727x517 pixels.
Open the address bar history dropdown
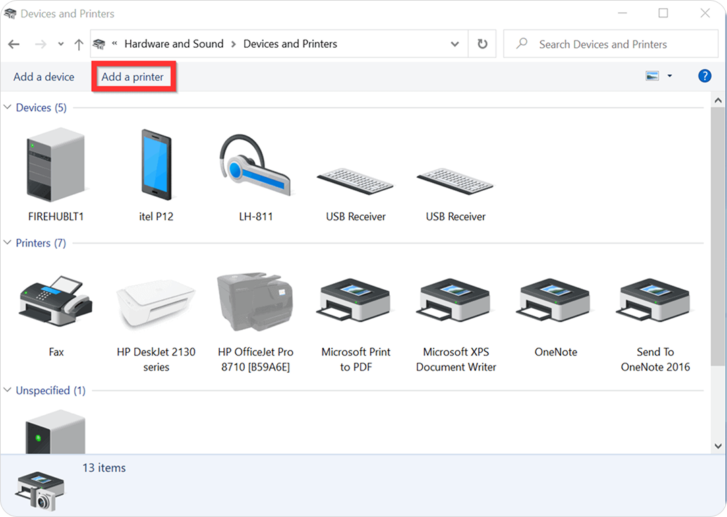click(455, 44)
